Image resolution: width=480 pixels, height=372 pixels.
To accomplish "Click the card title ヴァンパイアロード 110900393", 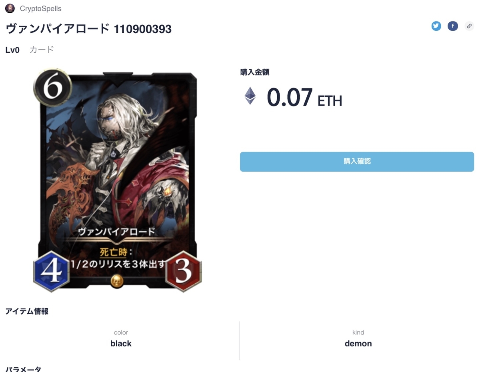I will 88,29.
